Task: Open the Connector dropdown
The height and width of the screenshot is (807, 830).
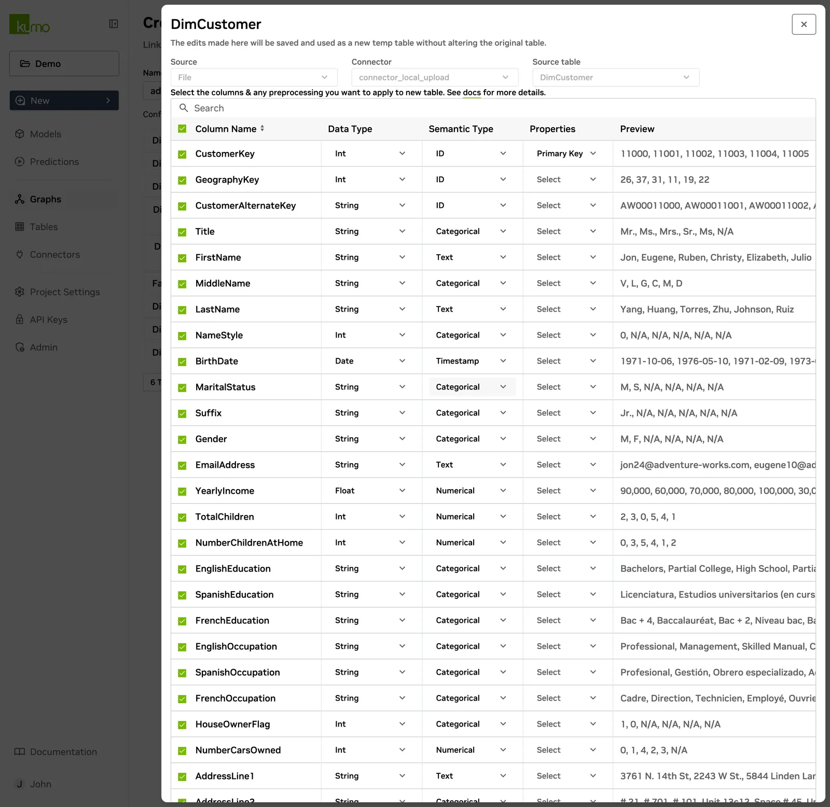Action: tap(435, 77)
